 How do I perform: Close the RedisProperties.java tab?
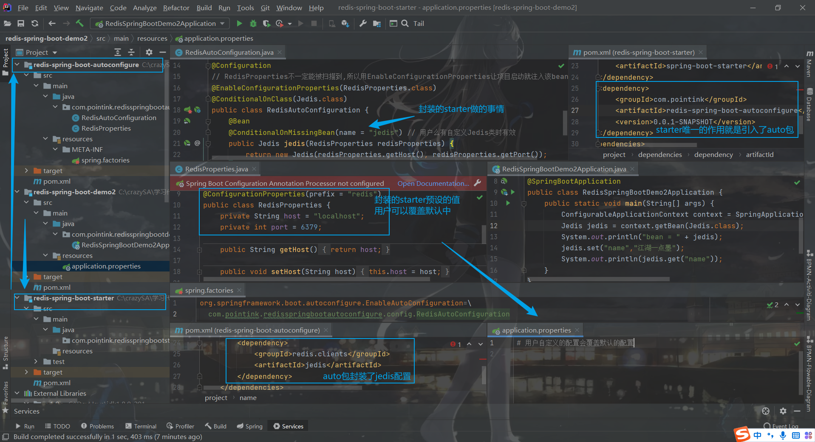coord(254,169)
